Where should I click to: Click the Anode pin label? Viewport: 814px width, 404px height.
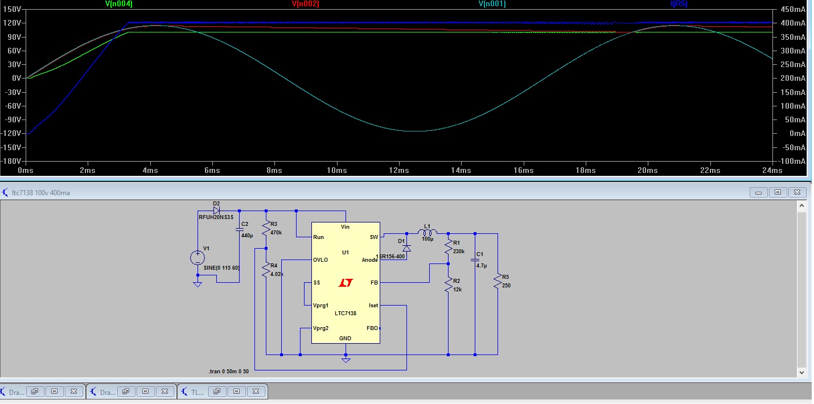(370, 259)
